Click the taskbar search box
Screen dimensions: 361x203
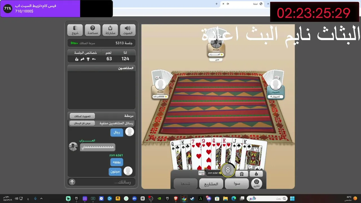pos(267,198)
